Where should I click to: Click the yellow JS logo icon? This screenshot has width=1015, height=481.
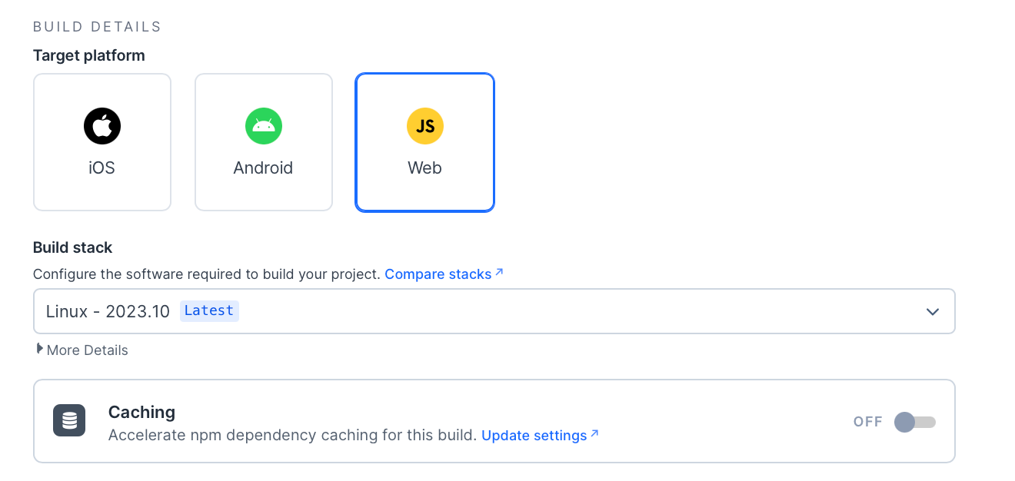425,126
